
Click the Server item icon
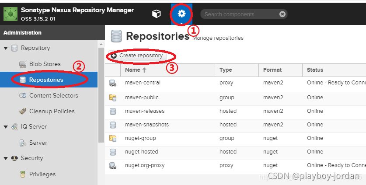[x=23, y=143]
